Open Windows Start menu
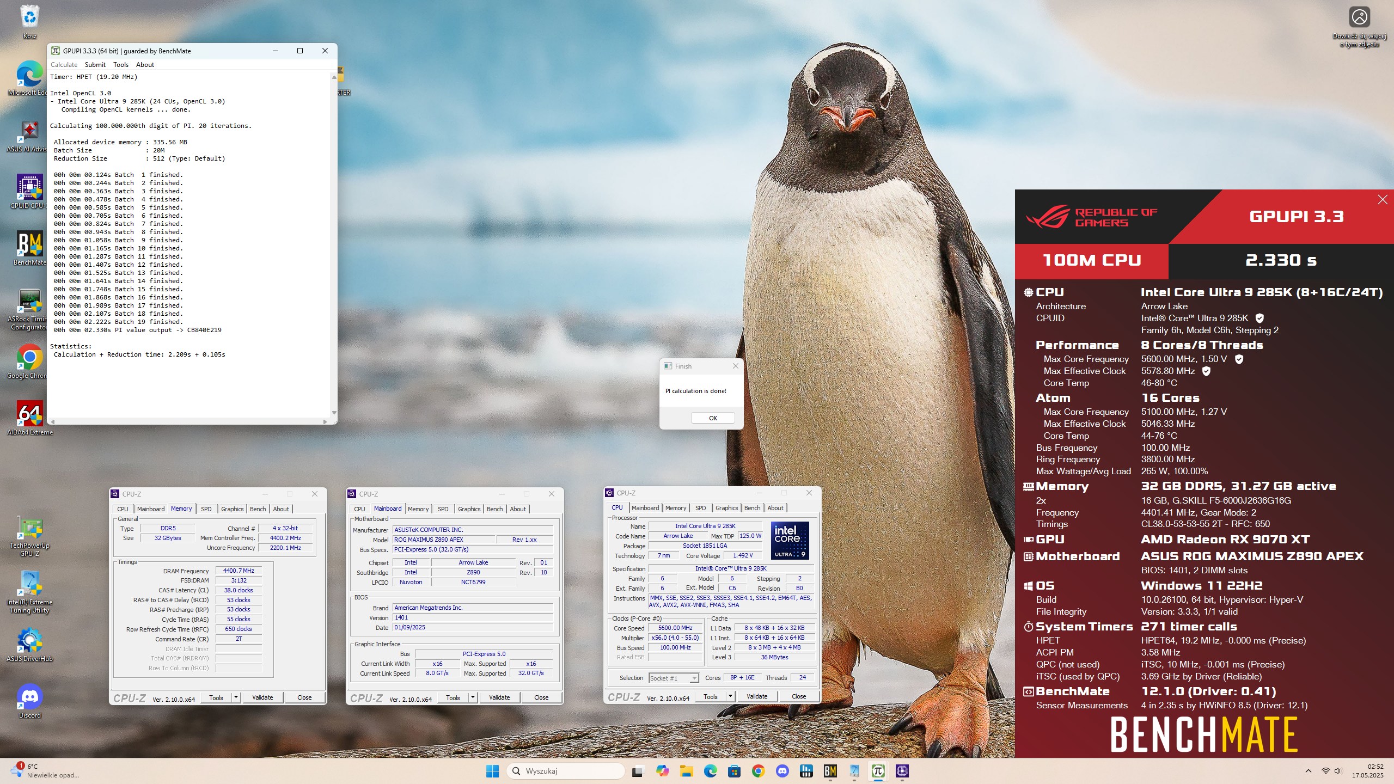This screenshot has height=784, width=1394. point(492,771)
